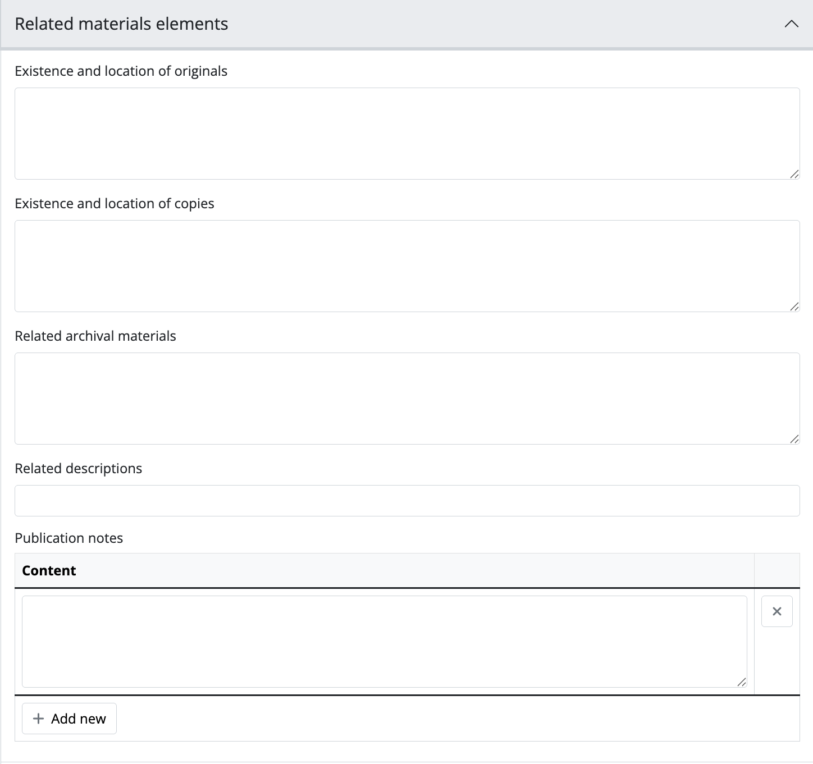The width and height of the screenshot is (813, 764).
Task: Click the Publication notes label
Action: point(68,538)
